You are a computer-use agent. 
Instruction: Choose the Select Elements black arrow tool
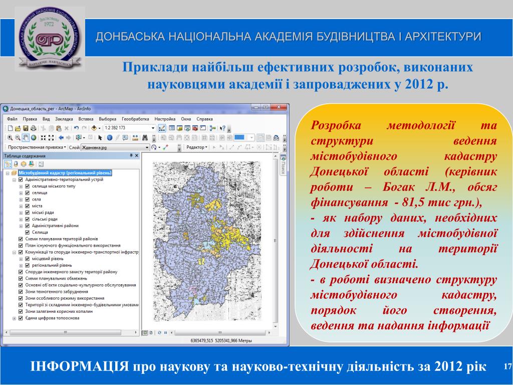pyautogui.click(x=100, y=138)
